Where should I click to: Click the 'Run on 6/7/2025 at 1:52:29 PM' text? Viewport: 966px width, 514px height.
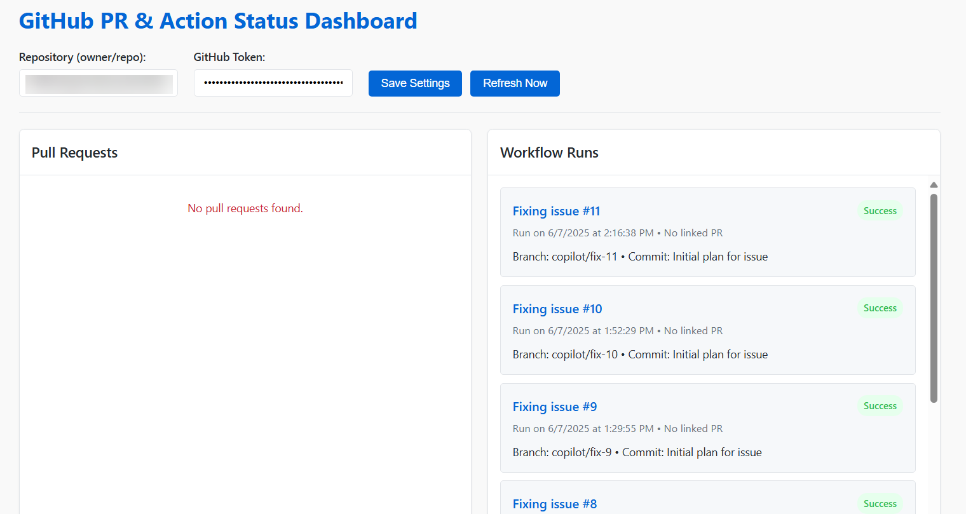[x=583, y=331]
